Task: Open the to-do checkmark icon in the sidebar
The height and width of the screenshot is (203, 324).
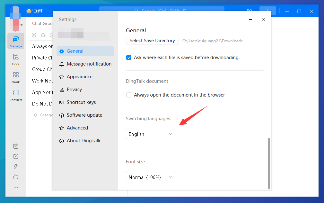Action: tap(16, 156)
